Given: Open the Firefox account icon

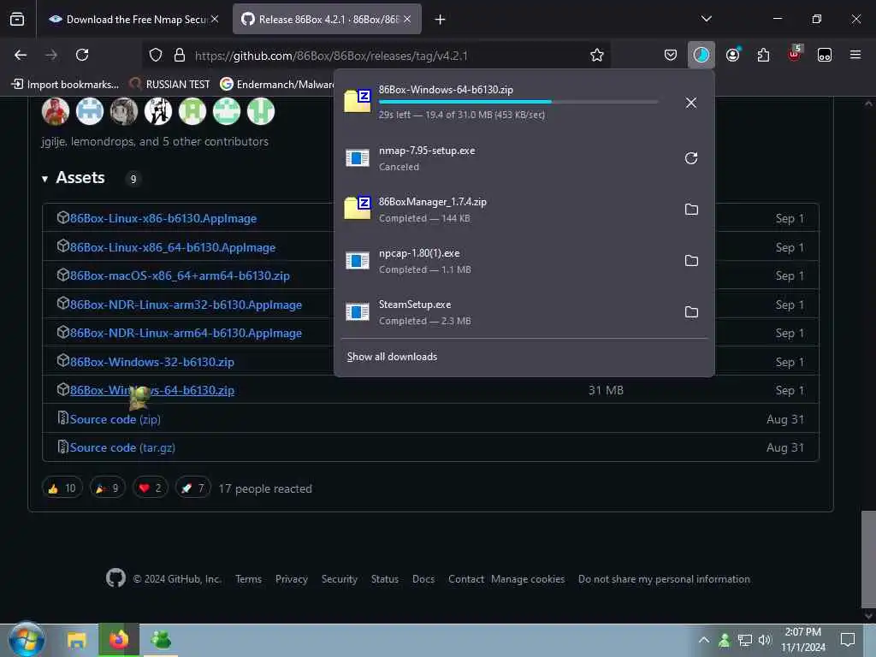Looking at the screenshot, I should [732, 55].
